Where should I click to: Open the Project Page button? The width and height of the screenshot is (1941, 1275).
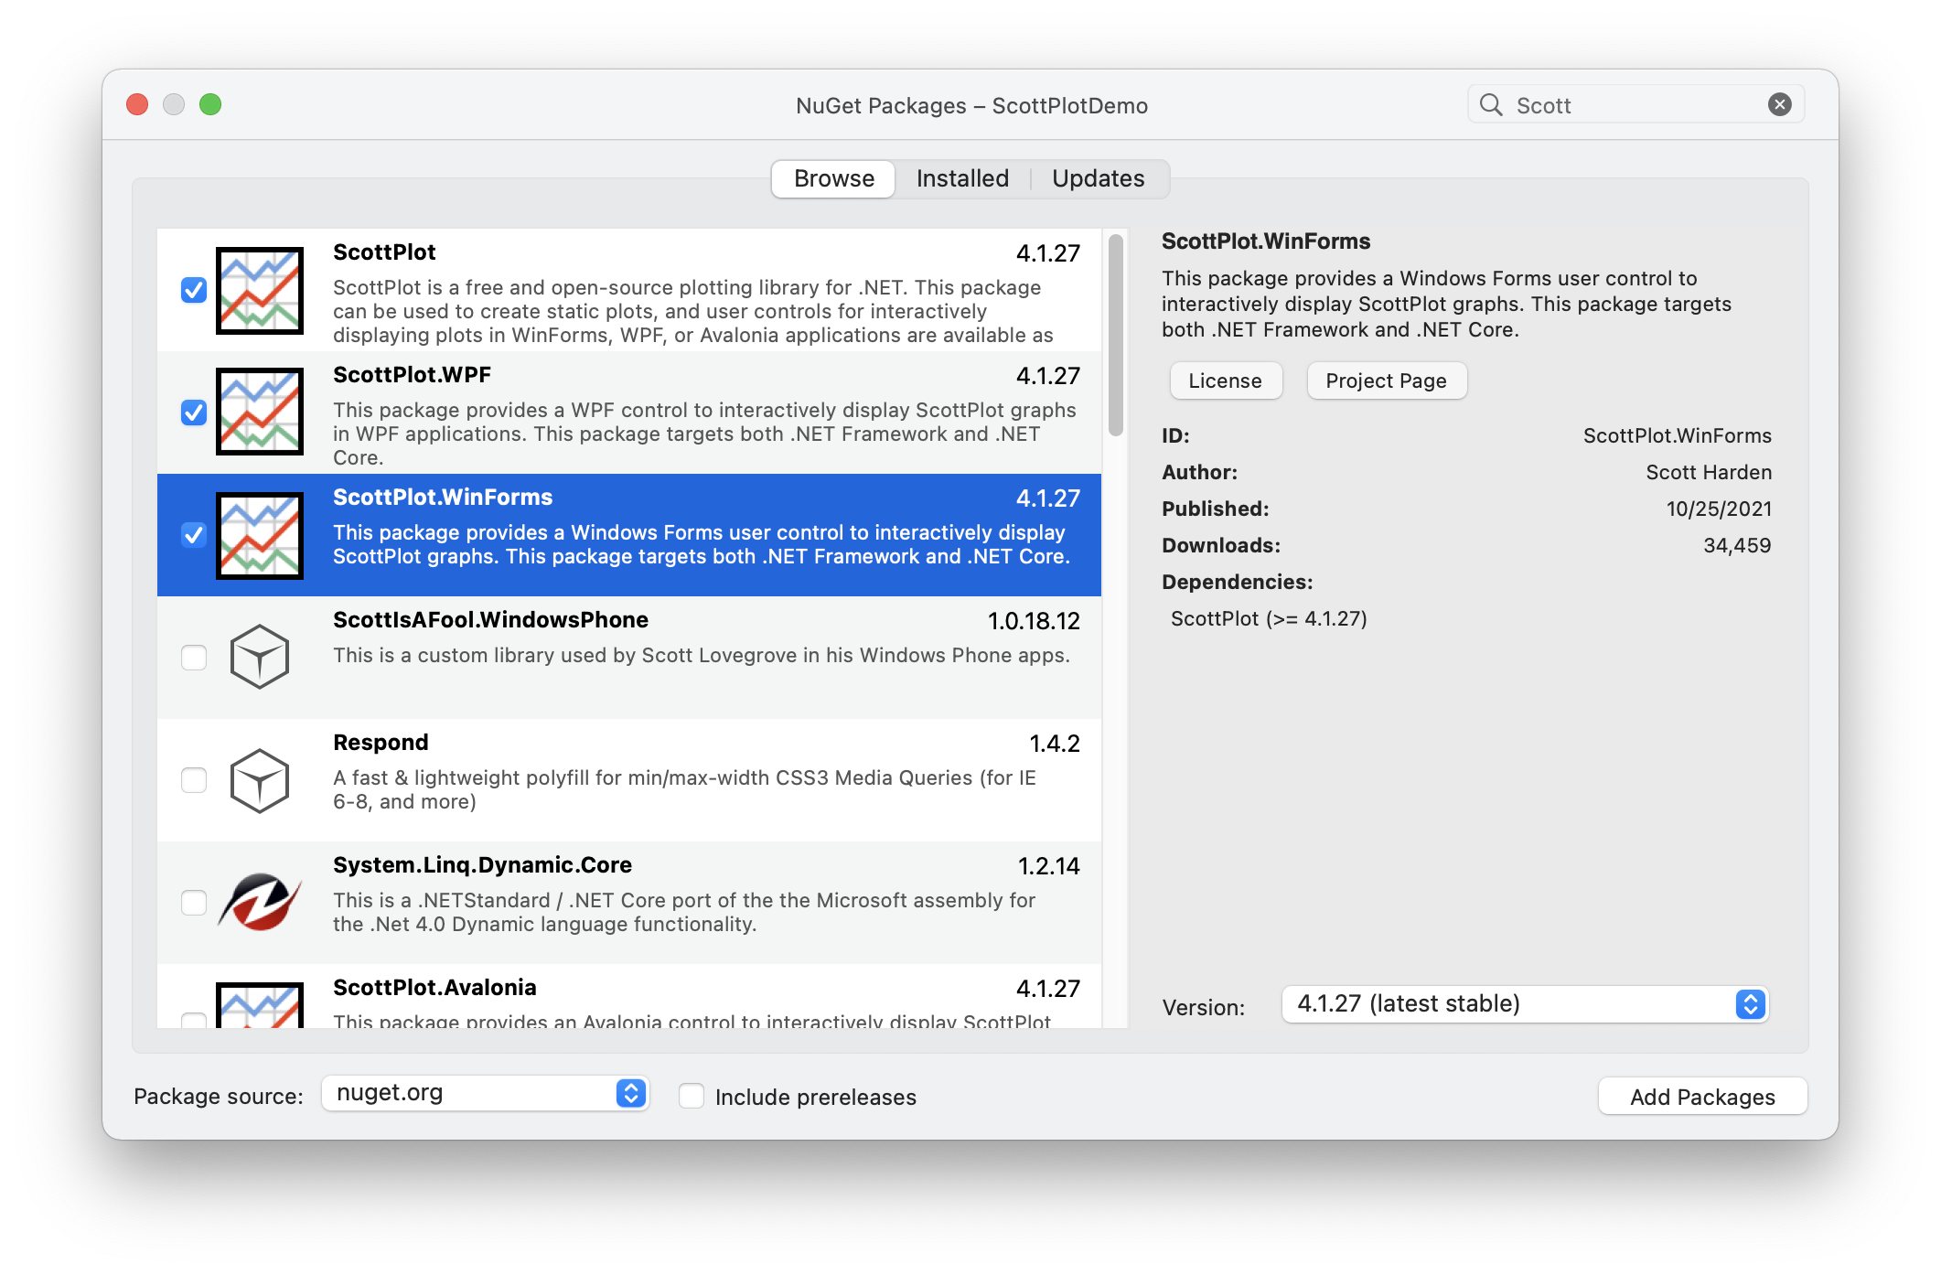click(1386, 380)
